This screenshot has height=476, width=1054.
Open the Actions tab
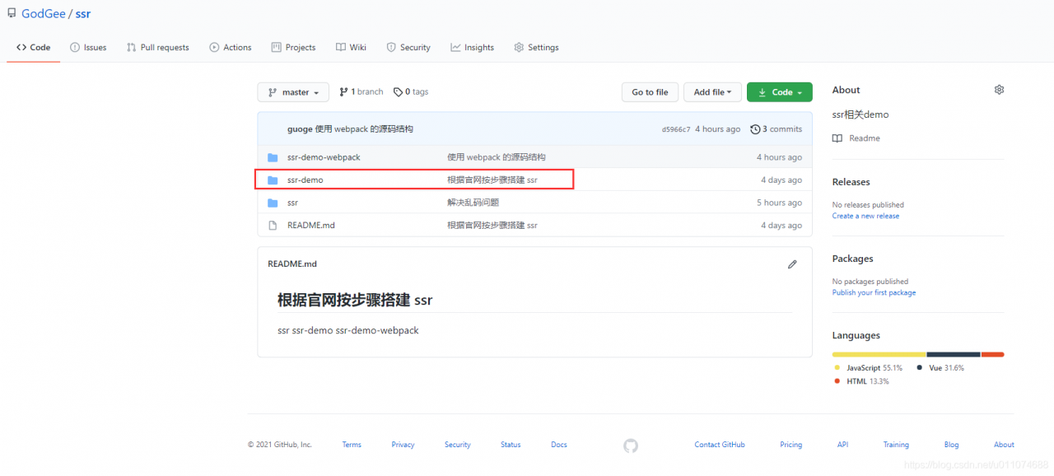231,48
